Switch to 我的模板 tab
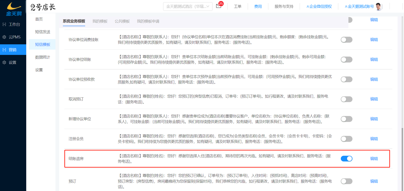 (100, 21)
